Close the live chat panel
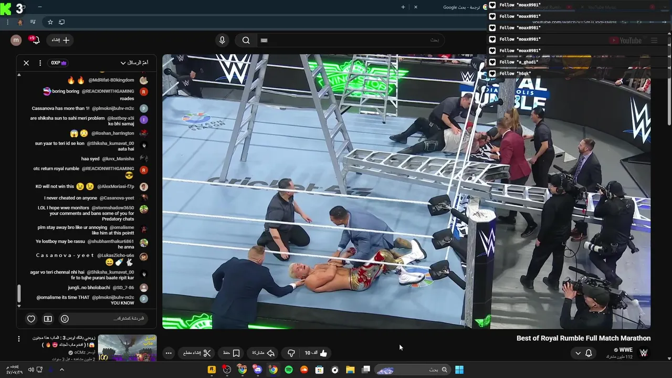672x378 pixels. 26,63
